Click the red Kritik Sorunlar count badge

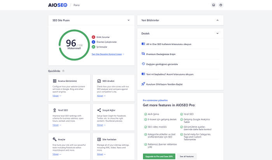[93, 37]
